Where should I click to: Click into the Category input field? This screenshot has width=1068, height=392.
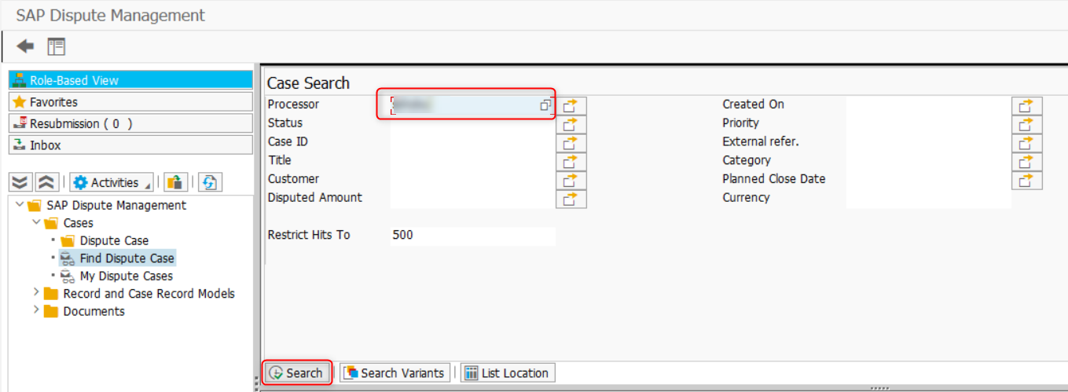(x=929, y=161)
